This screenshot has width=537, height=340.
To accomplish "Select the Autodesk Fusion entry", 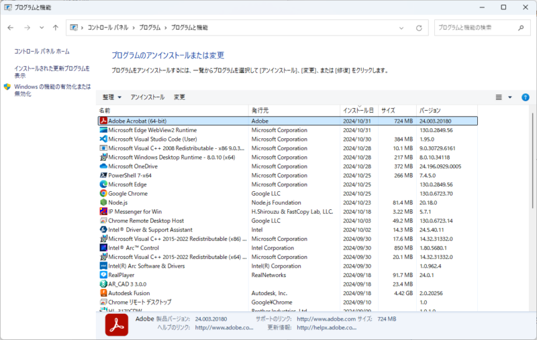I will point(129,293).
